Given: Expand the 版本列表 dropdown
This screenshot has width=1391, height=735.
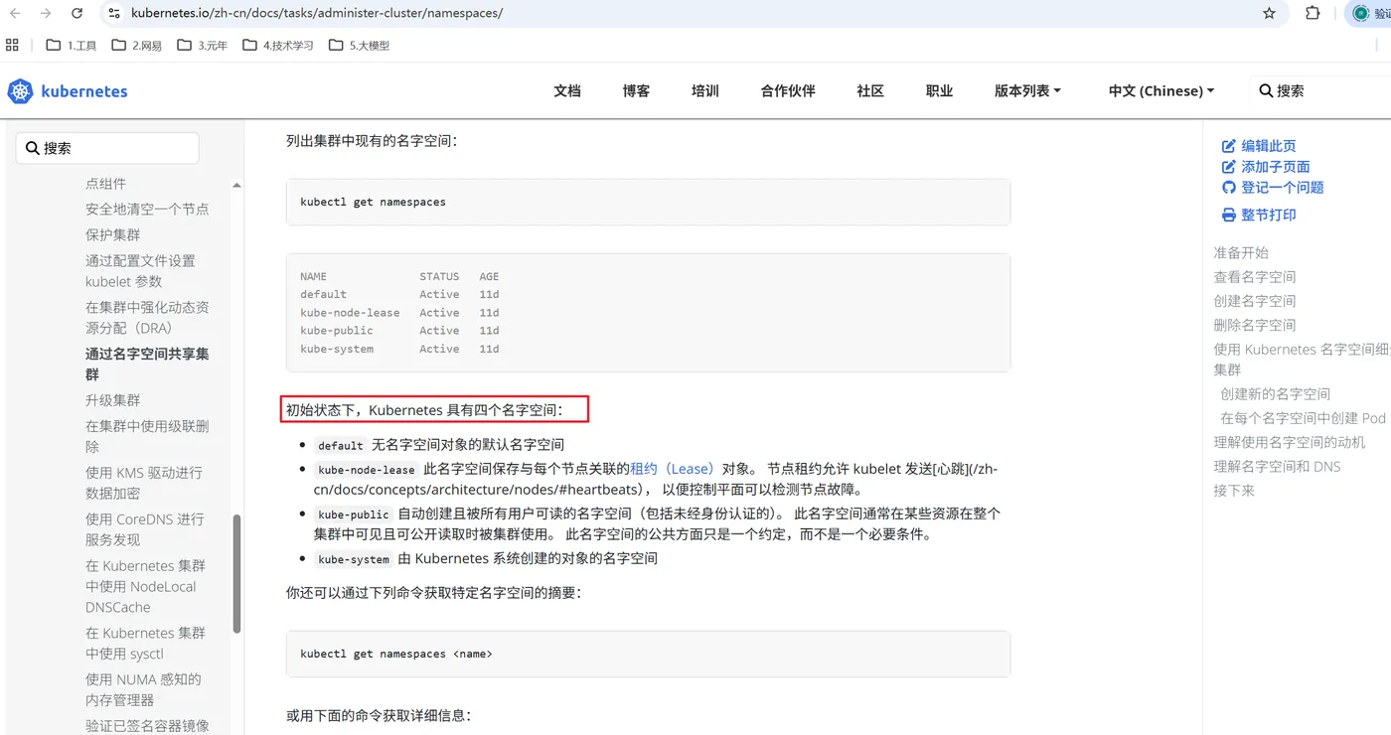Looking at the screenshot, I should tap(1027, 90).
